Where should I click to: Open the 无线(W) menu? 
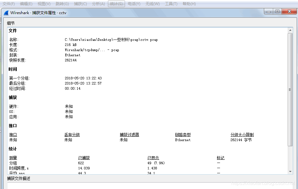point(152,4)
